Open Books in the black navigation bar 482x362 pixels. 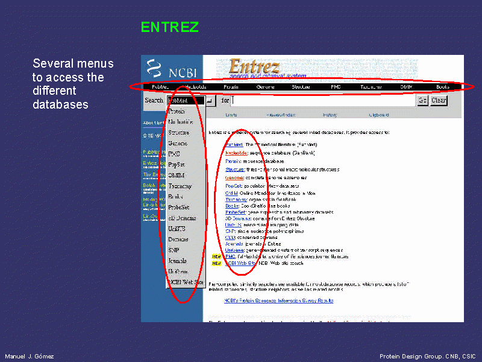443,87
